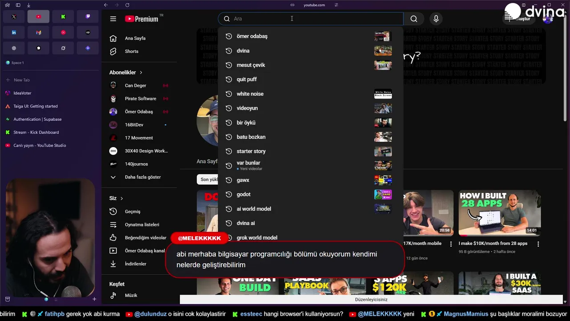
Task: Select search suggestion ömer odabaş
Action: click(310, 36)
